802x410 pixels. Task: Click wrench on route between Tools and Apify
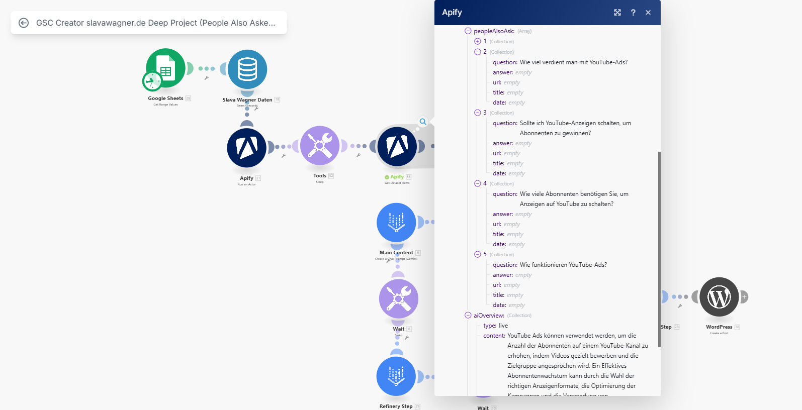(x=358, y=155)
